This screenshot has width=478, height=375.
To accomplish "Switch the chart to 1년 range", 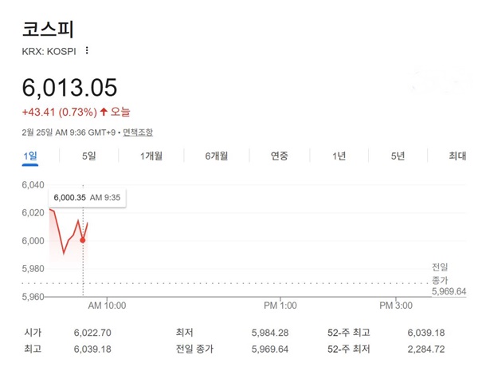I will click(x=339, y=156).
